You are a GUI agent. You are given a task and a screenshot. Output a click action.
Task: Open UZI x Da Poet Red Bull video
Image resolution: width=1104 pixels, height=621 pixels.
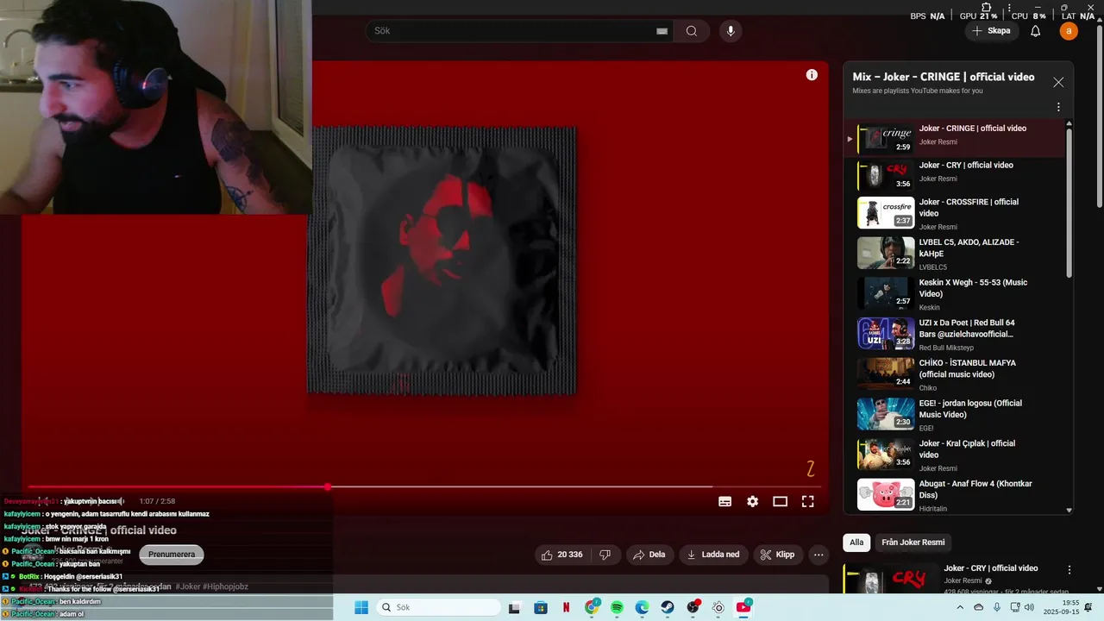pyautogui.click(x=956, y=334)
